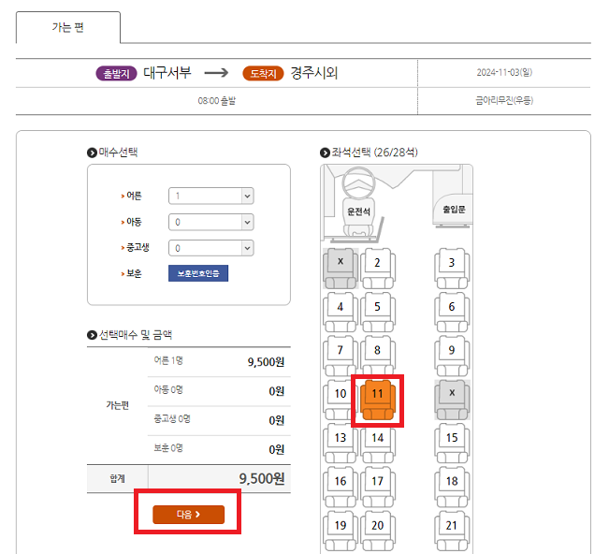Click the unavailable X seat beside seat 2
The width and height of the screenshot is (609, 554).
[x=341, y=269]
